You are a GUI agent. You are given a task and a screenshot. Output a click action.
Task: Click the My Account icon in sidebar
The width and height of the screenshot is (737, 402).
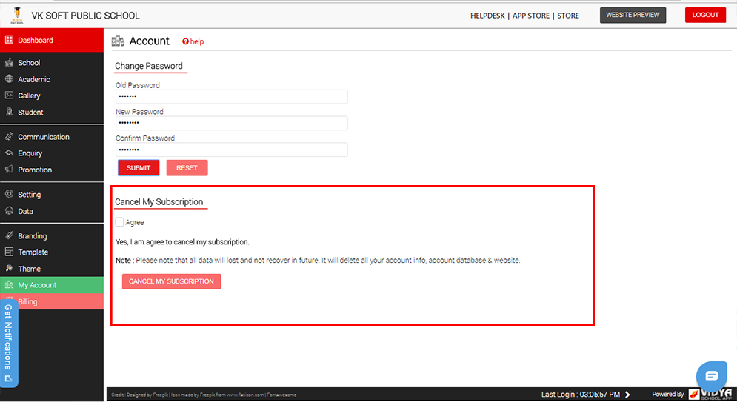(9, 284)
